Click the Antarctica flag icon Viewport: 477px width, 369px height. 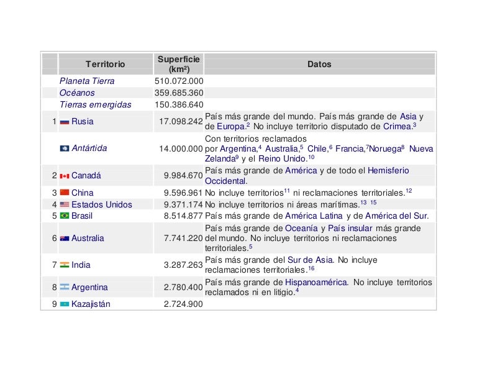pyautogui.click(x=65, y=148)
